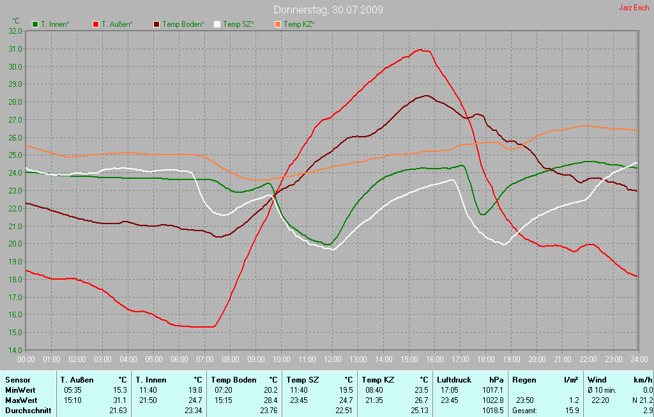Image resolution: width=654 pixels, height=417 pixels.
Task: Select the T. Außen* legend label
Action: click(x=117, y=24)
